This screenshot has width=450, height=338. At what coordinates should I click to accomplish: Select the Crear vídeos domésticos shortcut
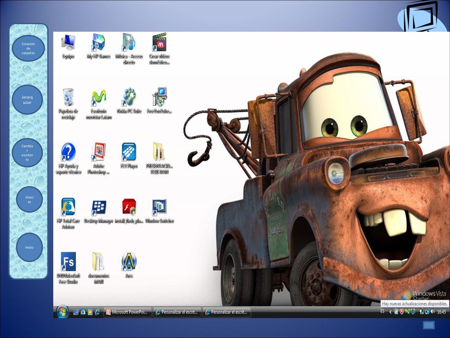(159, 48)
